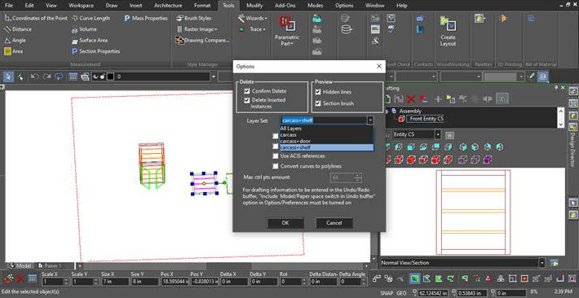579x298 pixels.
Task: Select the arrow Select tool in toolbar
Action: (x=8, y=77)
